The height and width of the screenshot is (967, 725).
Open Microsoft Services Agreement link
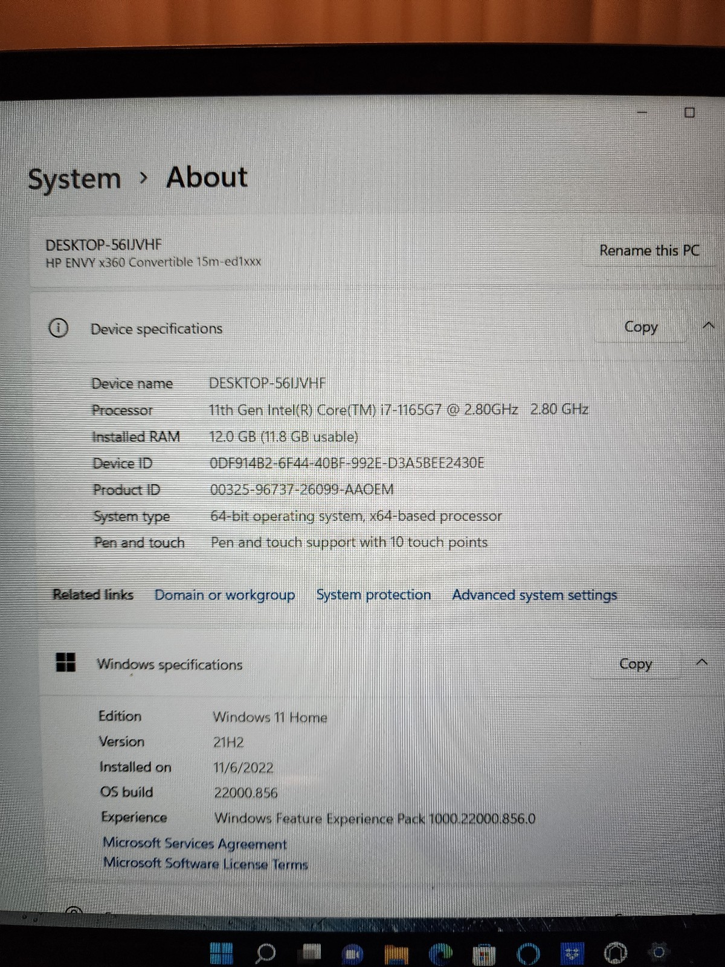tap(195, 843)
